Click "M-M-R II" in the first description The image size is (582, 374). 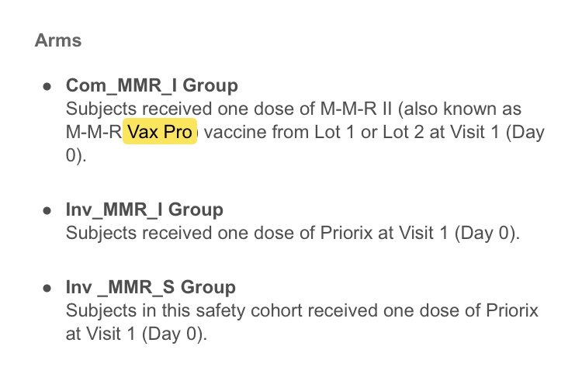coord(356,109)
